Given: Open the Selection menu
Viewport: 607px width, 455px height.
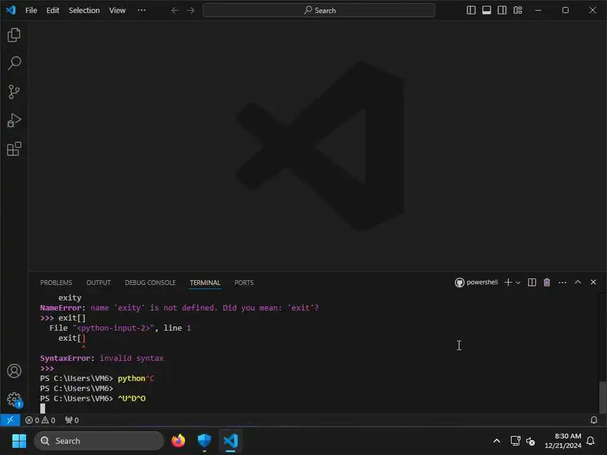Looking at the screenshot, I should pyautogui.click(x=84, y=11).
